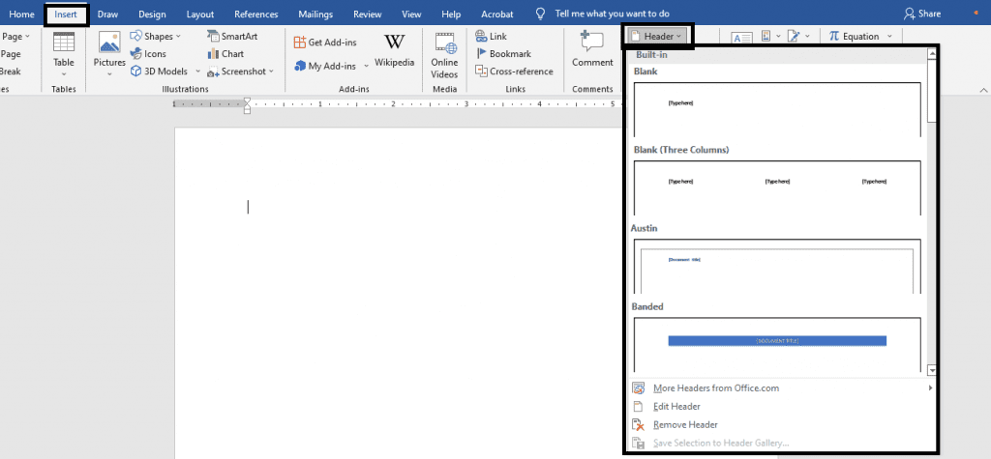Select the Banded header thumbnail

tap(777, 344)
